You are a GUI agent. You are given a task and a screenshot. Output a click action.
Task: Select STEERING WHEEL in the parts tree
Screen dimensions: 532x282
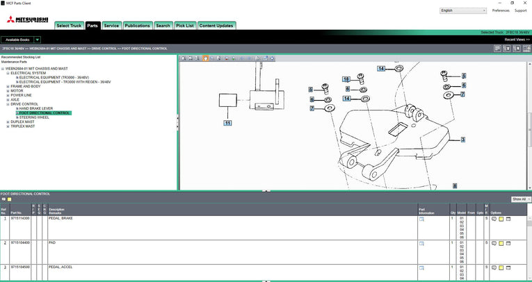click(x=34, y=117)
